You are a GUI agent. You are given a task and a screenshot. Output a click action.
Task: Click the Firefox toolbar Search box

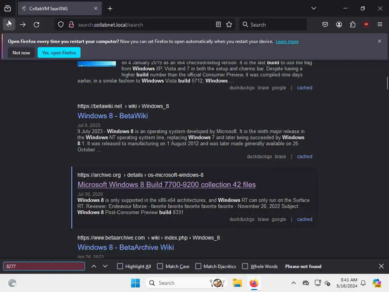click(273, 25)
